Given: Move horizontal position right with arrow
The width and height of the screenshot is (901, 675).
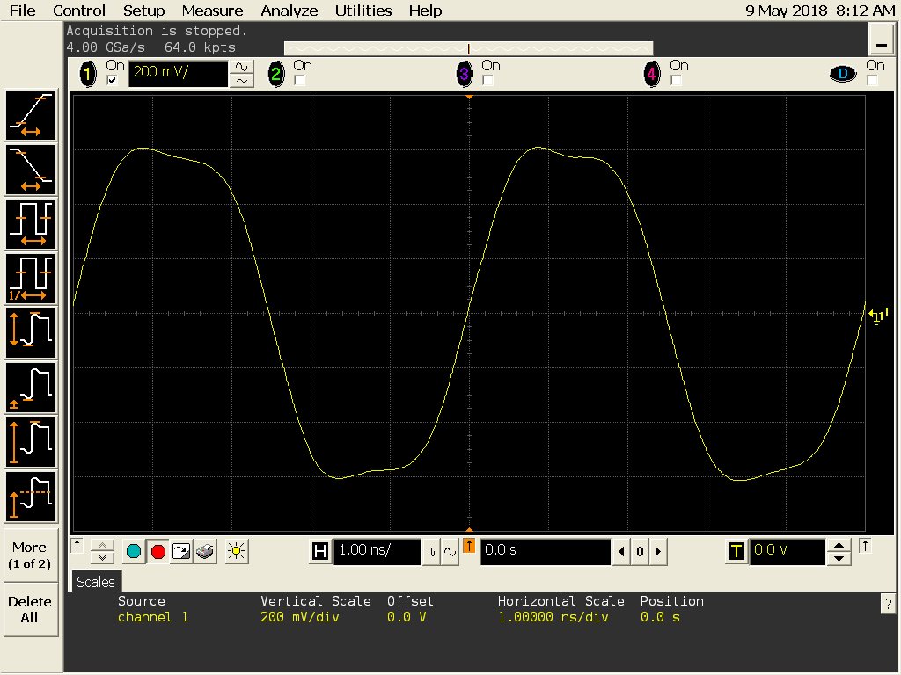Looking at the screenshot, I should tap(658, 552).
